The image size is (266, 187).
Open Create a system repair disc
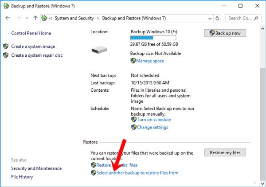[37, 55]
